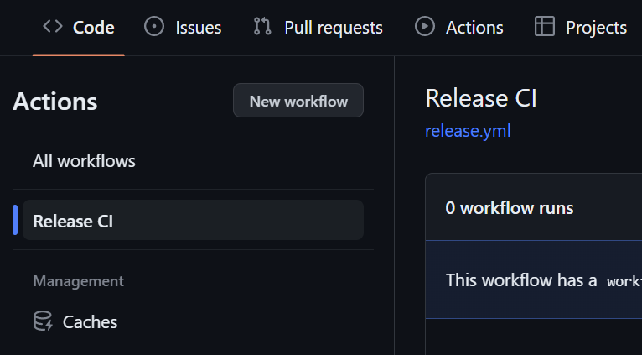The width and height of the screenshot is (642, 355).
Task: Click the Actions sidebar heading
Action: click(x=55, y=102)
